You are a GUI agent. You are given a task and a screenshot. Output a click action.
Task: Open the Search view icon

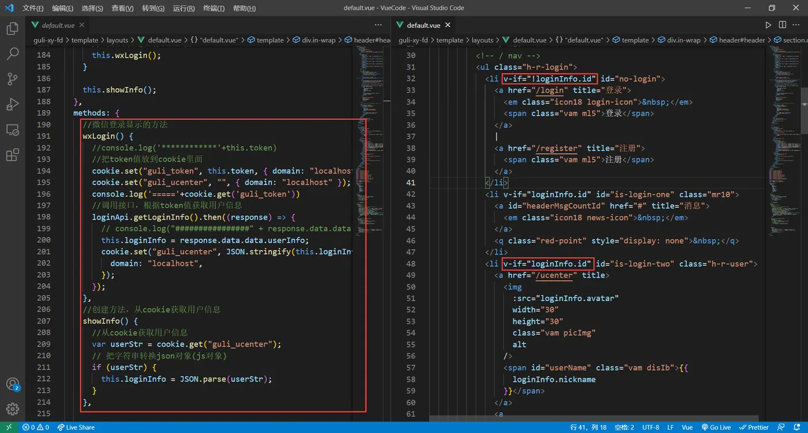pos(12,54)
